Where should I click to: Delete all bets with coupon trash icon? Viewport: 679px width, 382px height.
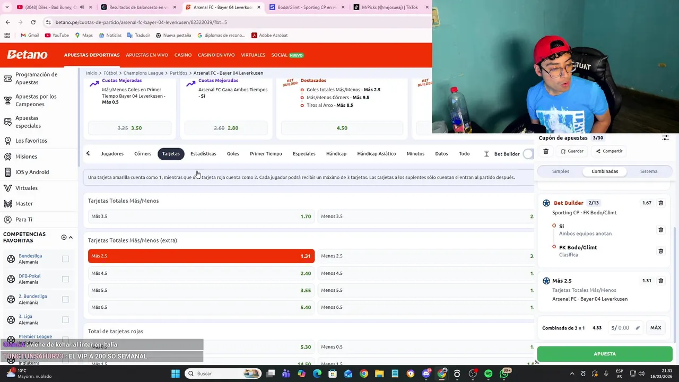(x=546, y=151)
